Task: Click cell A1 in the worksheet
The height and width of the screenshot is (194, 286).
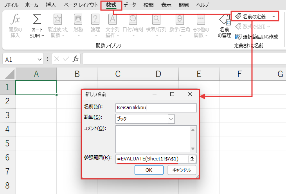Action: pyautogui.click(x=36, y=87)
